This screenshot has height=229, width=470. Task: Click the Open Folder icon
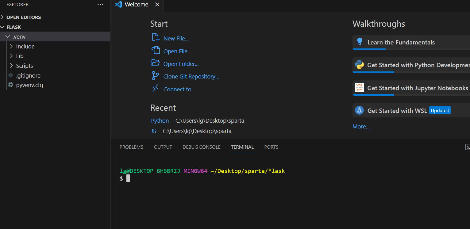156,63
